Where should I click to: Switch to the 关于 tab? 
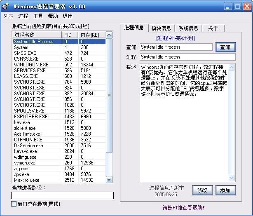click(213, 28)
